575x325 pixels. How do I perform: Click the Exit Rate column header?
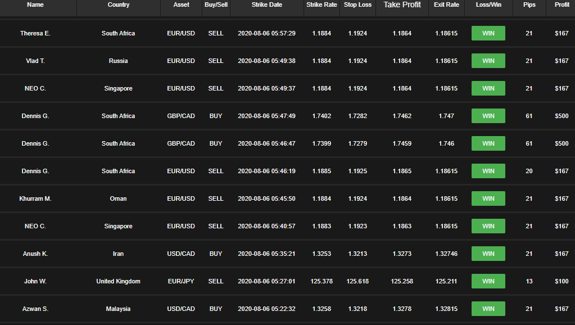click(x=447, y=4)
